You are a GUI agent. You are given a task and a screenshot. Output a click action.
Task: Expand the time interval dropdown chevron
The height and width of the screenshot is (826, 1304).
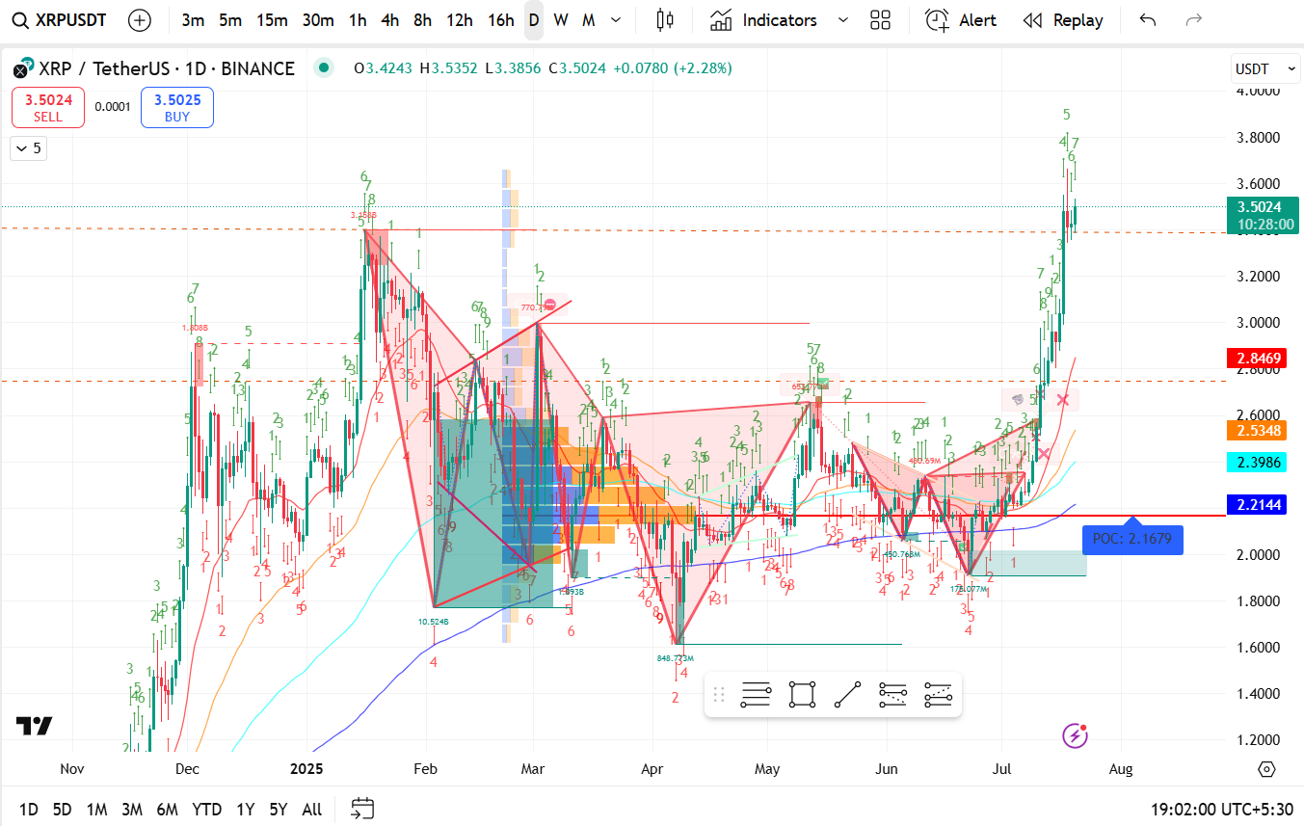(617, 20)
